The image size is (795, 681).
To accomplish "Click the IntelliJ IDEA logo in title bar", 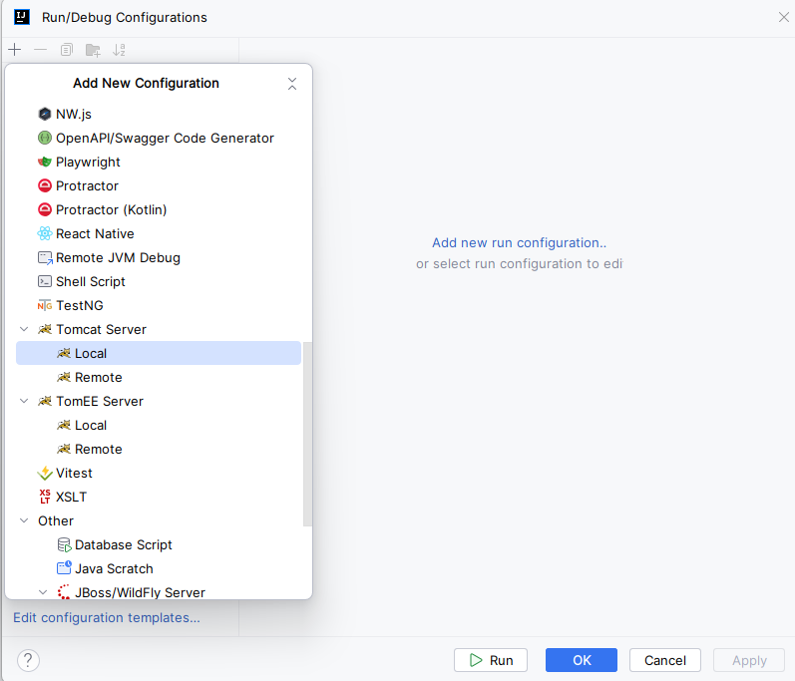I will pyautogui.click(x=22, y=17).
